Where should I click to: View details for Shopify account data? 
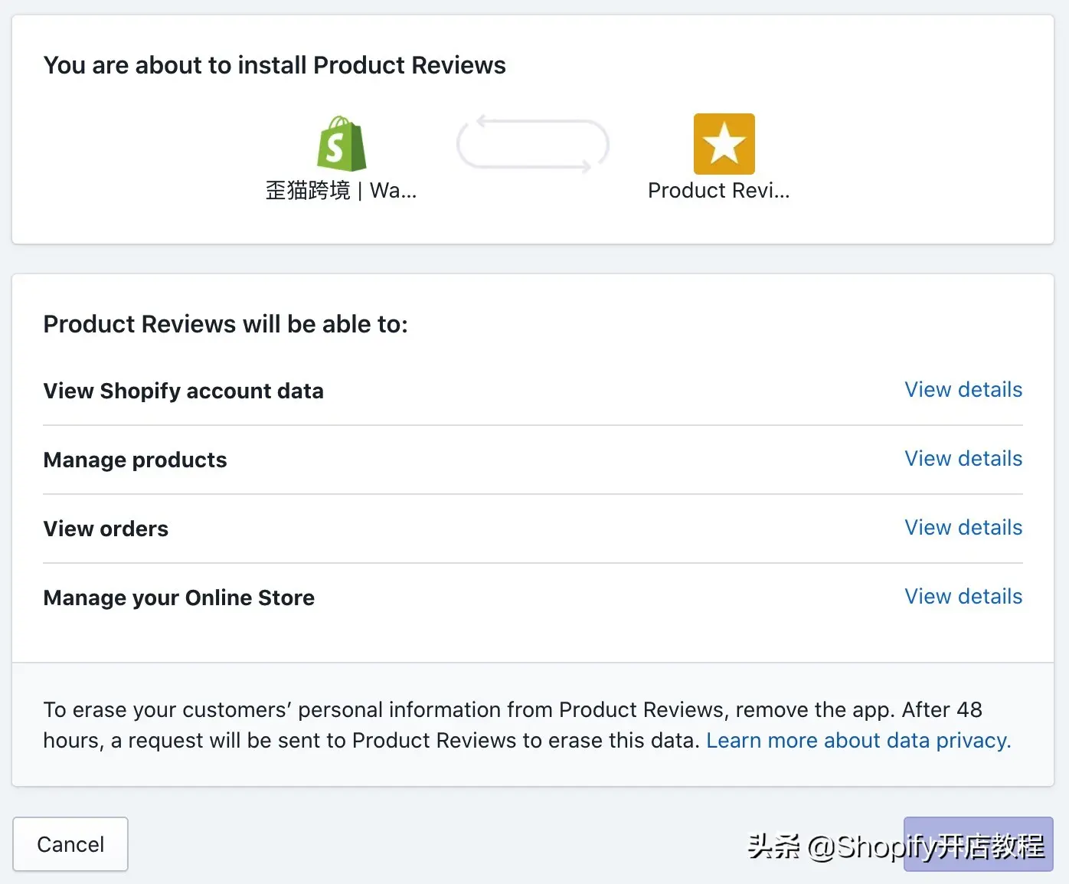click(963, 390)
